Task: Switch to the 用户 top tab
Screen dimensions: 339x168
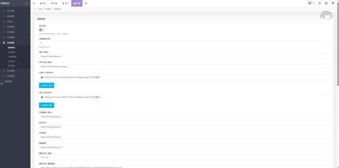Action: point(66,3)
